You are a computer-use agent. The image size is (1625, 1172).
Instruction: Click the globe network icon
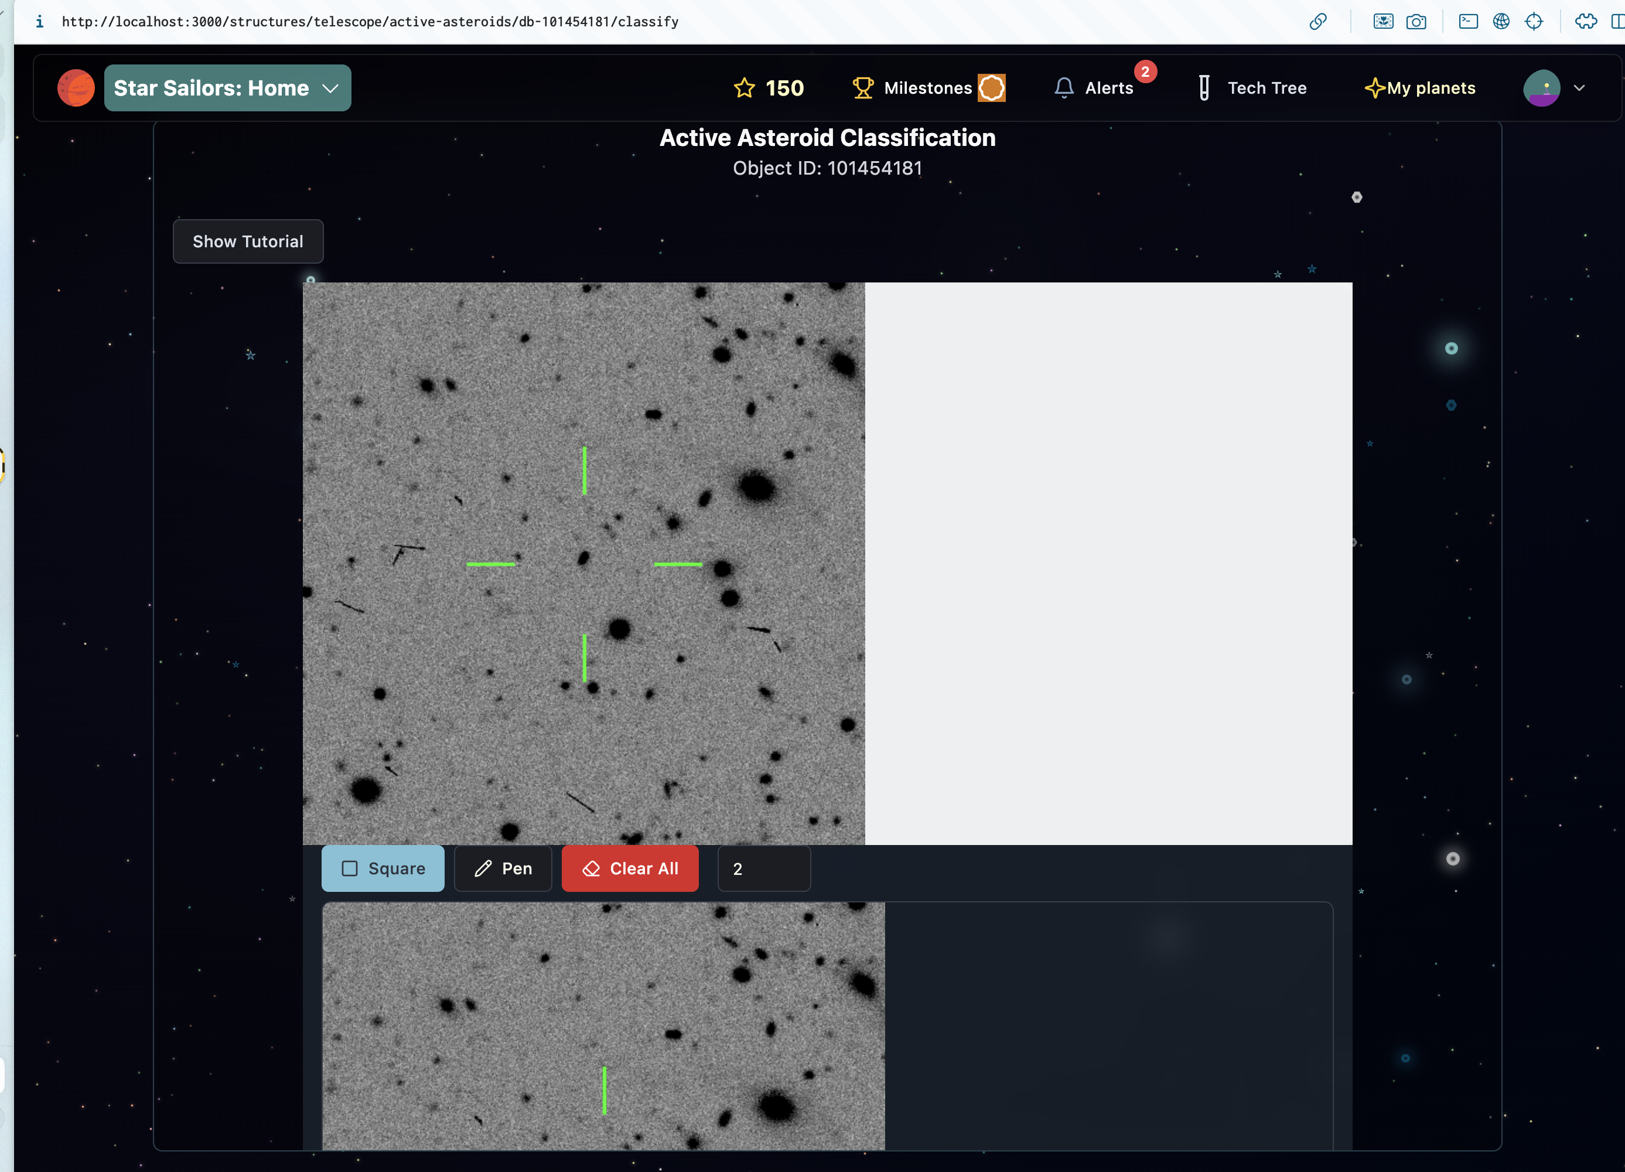(1501, 22)
